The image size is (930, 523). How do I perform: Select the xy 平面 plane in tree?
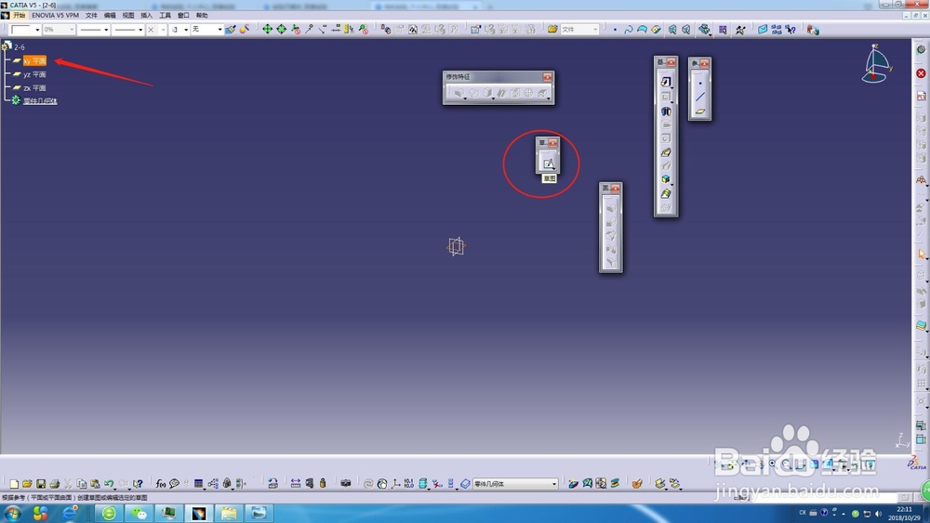34,61
